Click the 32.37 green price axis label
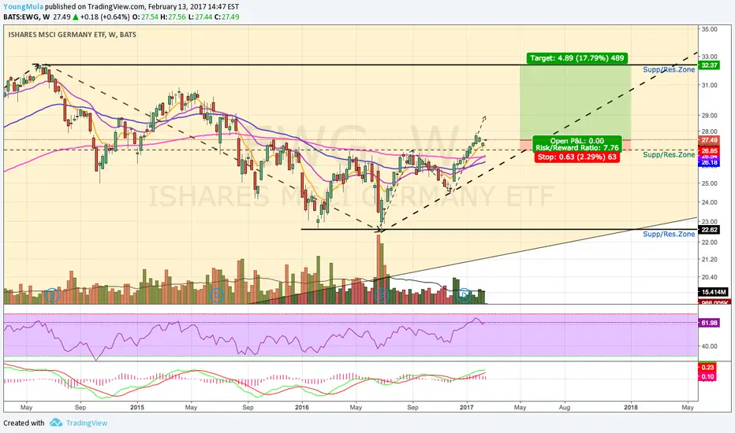The width and height of the screenshot is (735, 433). click(709, 65)
